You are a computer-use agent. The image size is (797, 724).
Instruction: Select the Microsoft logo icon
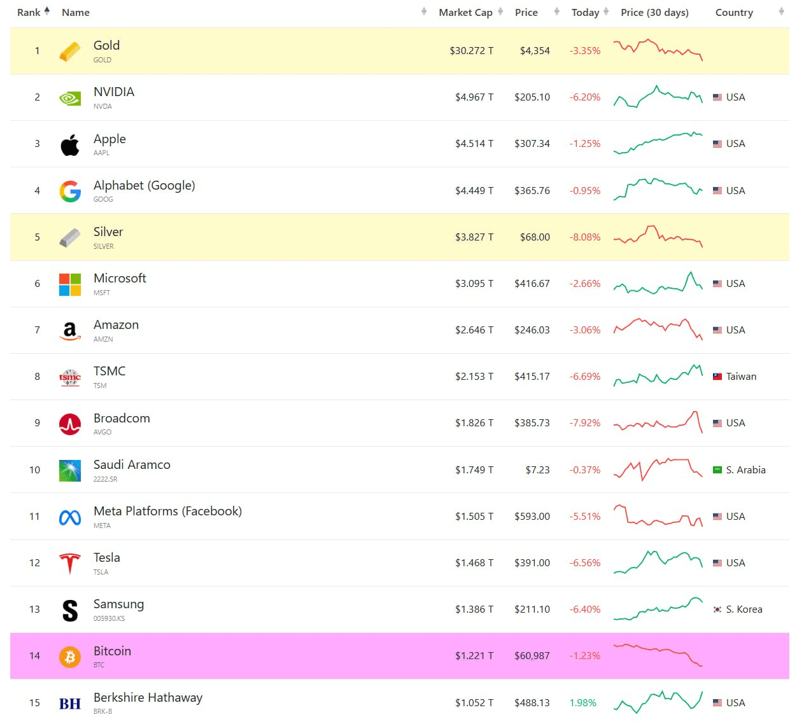click(70, 284)
